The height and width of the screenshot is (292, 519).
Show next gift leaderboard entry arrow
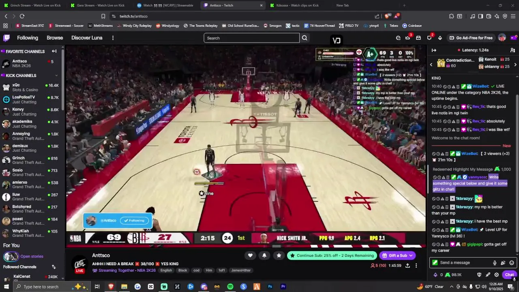pos(515,64)
